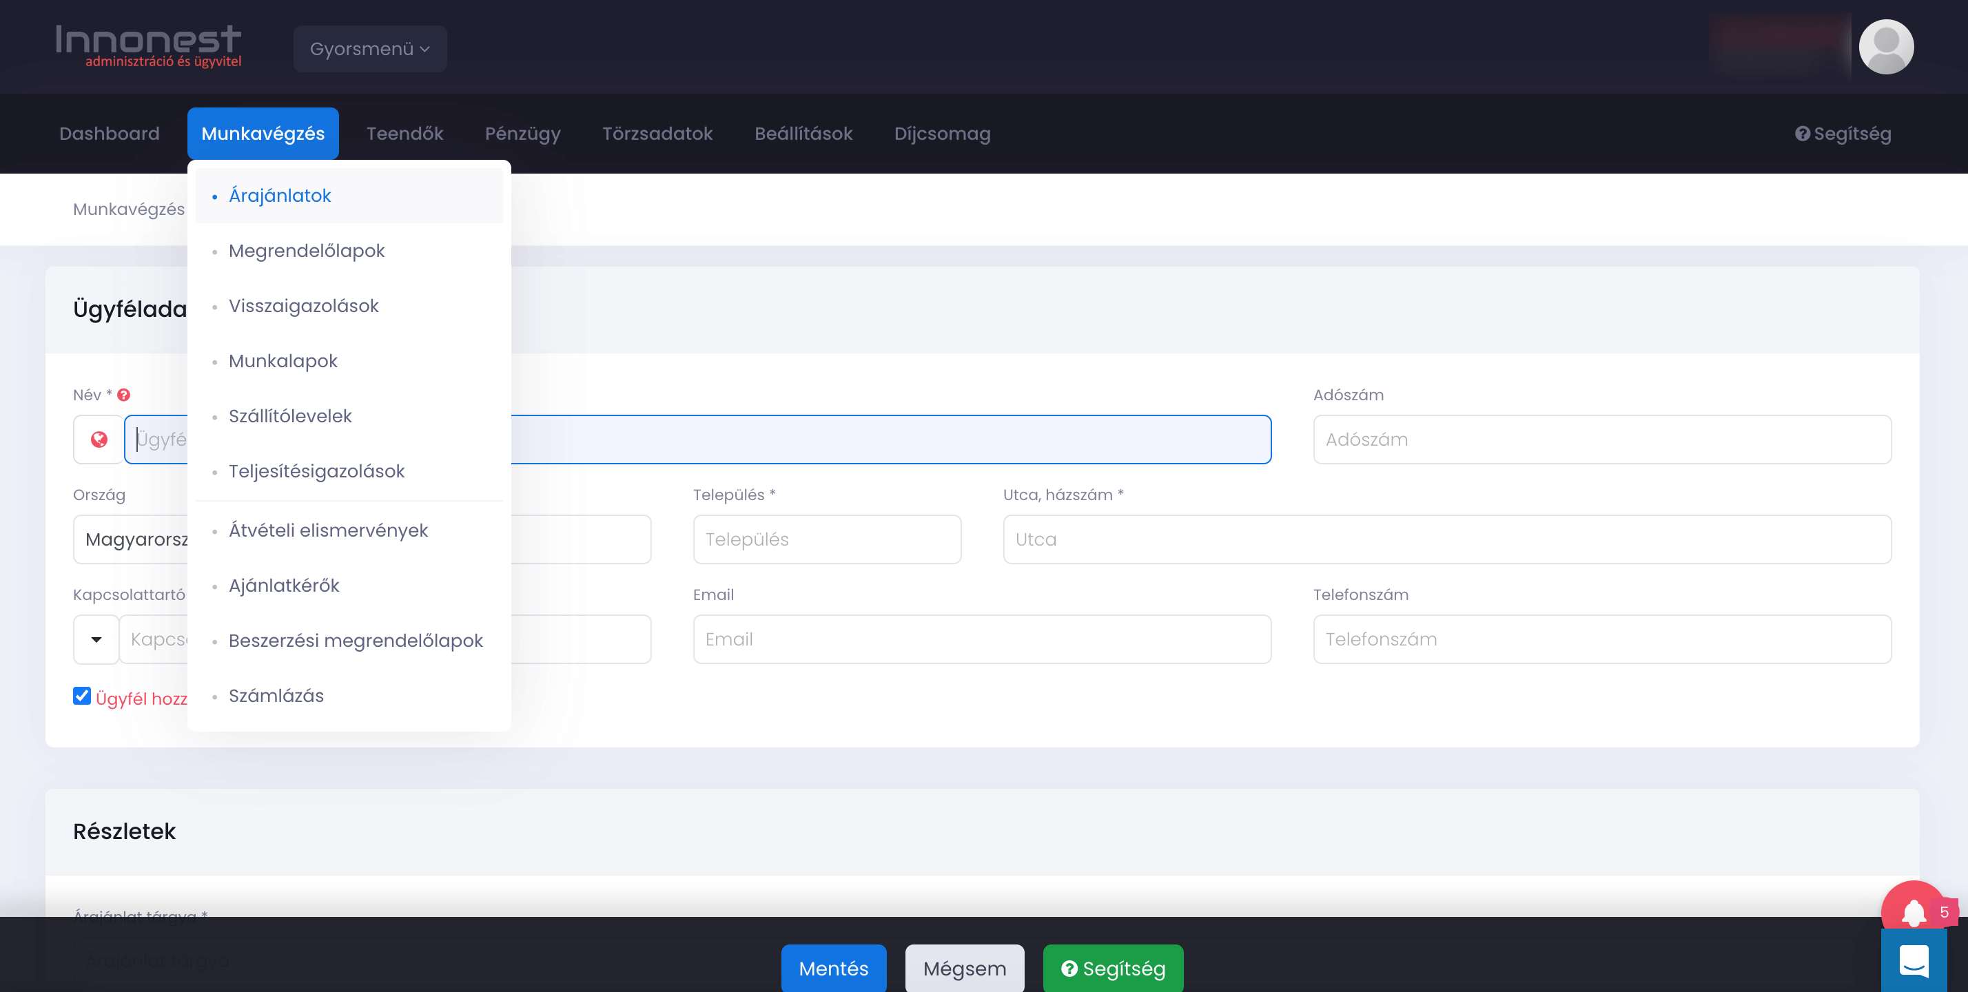Open the Segítség link in the navbar
1968x992 pixels.
pyautogui.click(x=1843, y=134)
